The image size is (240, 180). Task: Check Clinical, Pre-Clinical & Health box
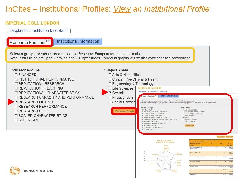pos(110,79)
